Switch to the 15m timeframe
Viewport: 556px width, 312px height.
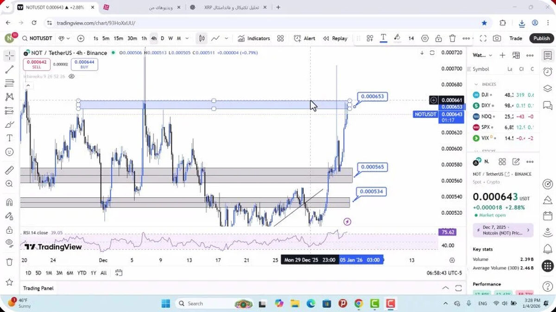(x=119, y=38)
